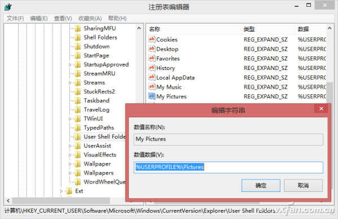Expand the TWinUI tree node

pyautogui.click(x=70, y=119)
